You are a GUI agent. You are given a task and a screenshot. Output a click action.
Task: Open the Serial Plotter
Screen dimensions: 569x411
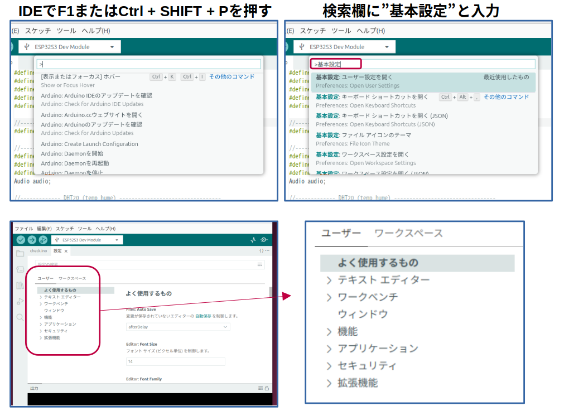coord(253,240)
